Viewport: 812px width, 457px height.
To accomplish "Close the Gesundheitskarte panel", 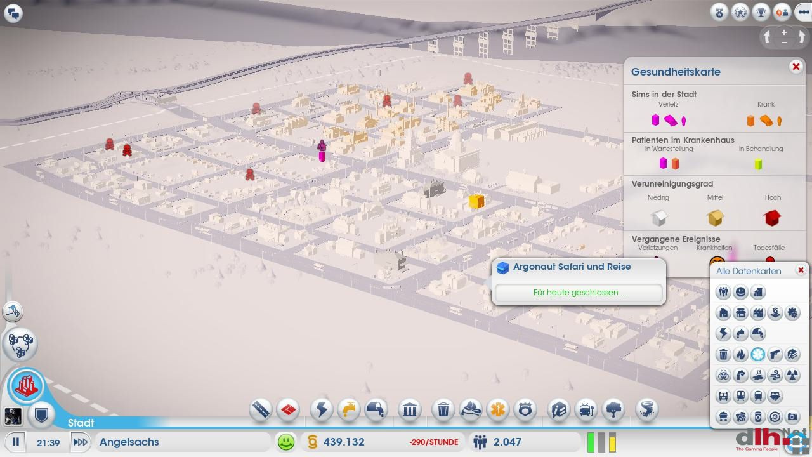I will point(796,67).
